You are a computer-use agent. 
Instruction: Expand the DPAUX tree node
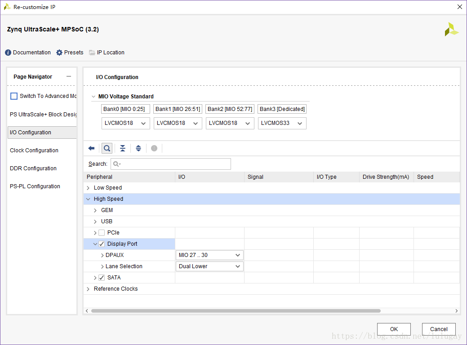[x=102, y=256]
